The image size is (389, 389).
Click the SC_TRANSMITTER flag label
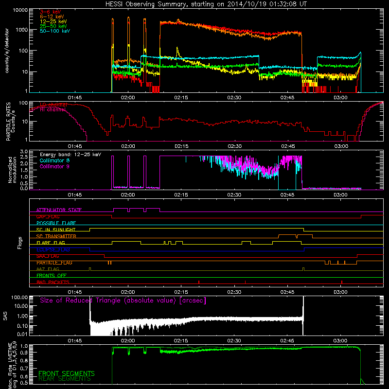click(x=56, y=236)
